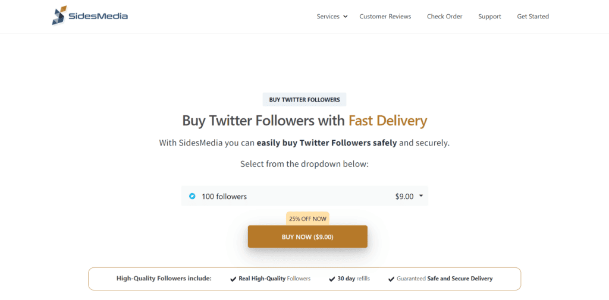
Task: Open the Check Order page
Action: [444, 17]
